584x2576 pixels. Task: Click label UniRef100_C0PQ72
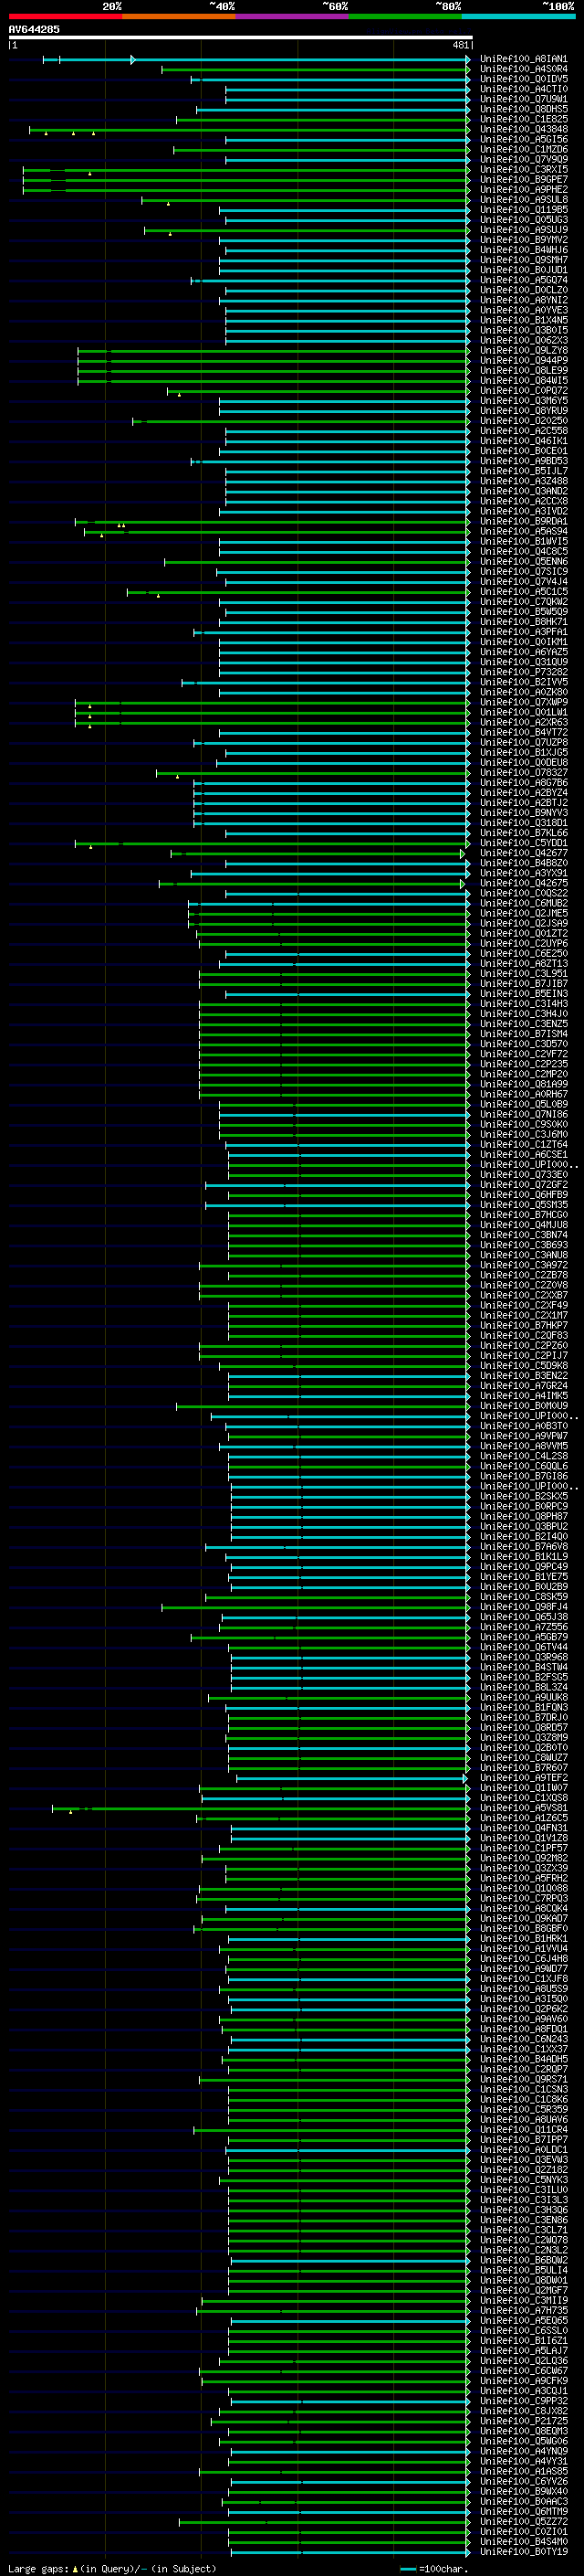(524, 391)
